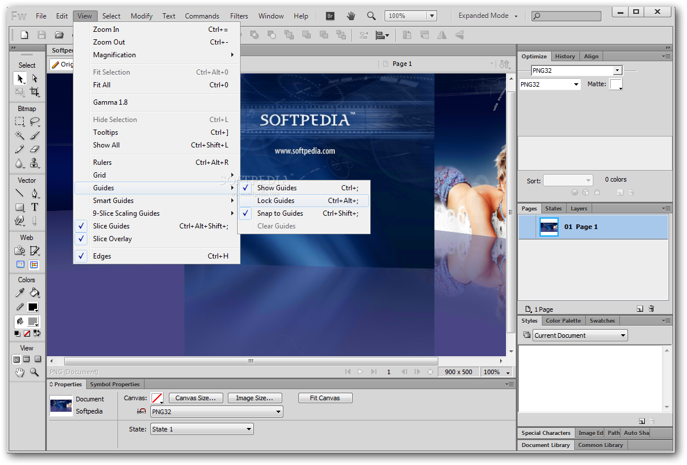Click the horizontal canvas scrollbar
Image resolution: width=687 pixels, height=465 pixels.
(251, 361)
